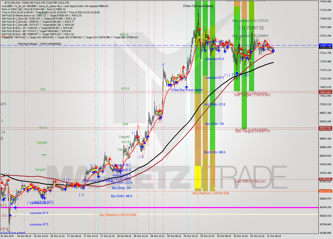Click the '30 Oct 06:15' time label
Viewport: 333px width, 239px height.
(224, 236)
